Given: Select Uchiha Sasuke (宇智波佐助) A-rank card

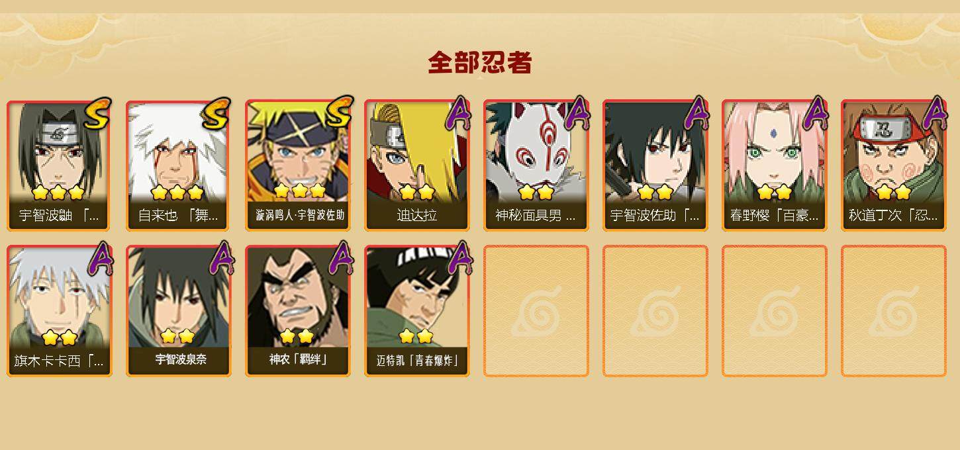Looking at the screenshot, I should point(655,165).
